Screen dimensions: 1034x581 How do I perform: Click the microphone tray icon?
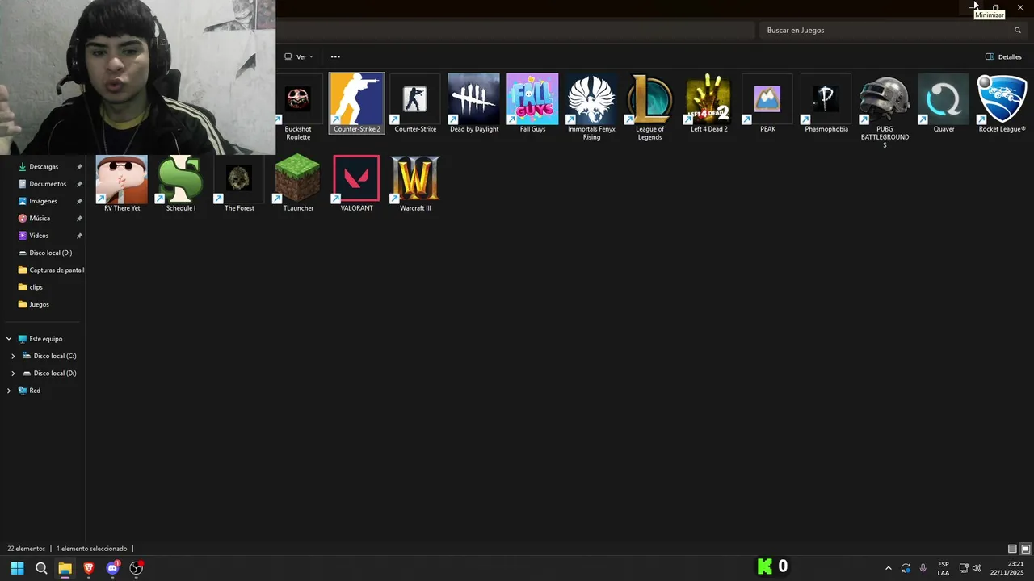[x=923, y=568]
